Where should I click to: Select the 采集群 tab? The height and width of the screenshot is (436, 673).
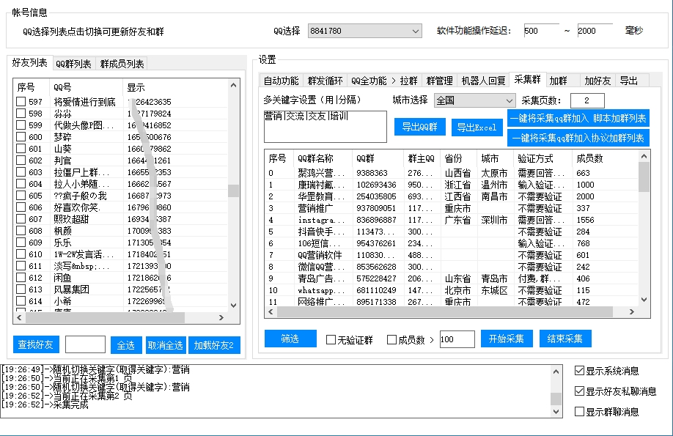tap(528, 79)
